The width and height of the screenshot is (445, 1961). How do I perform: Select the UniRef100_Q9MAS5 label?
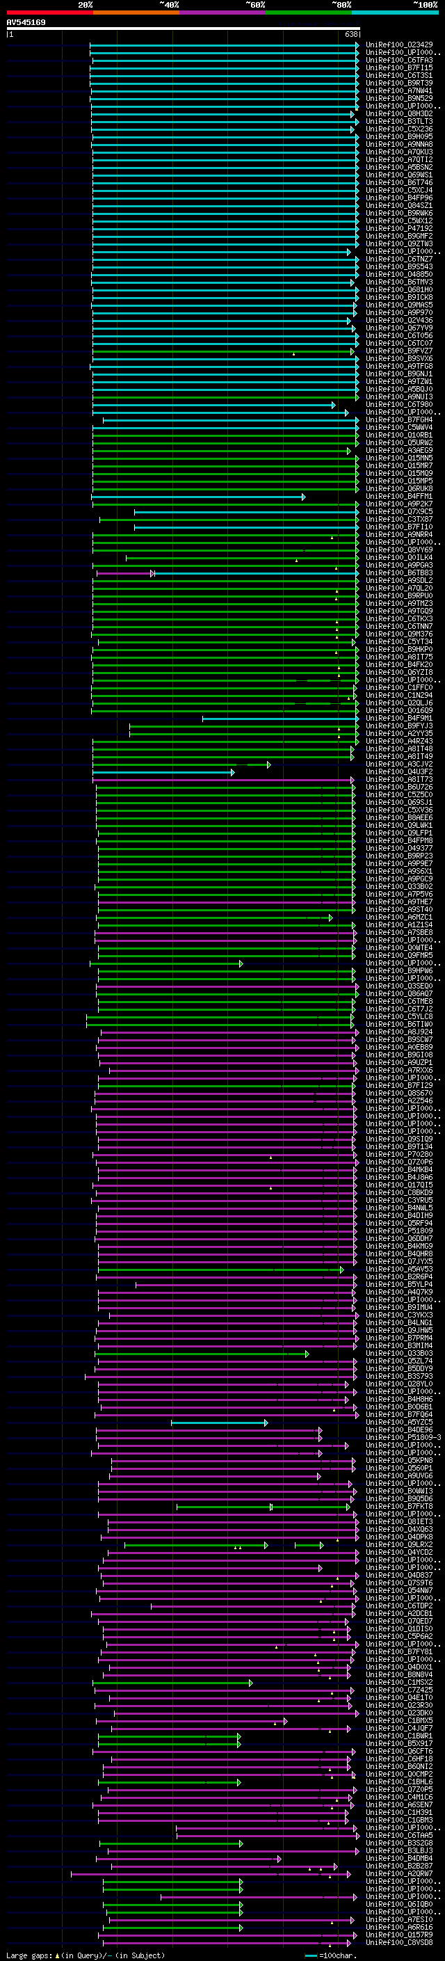(398, 305)
